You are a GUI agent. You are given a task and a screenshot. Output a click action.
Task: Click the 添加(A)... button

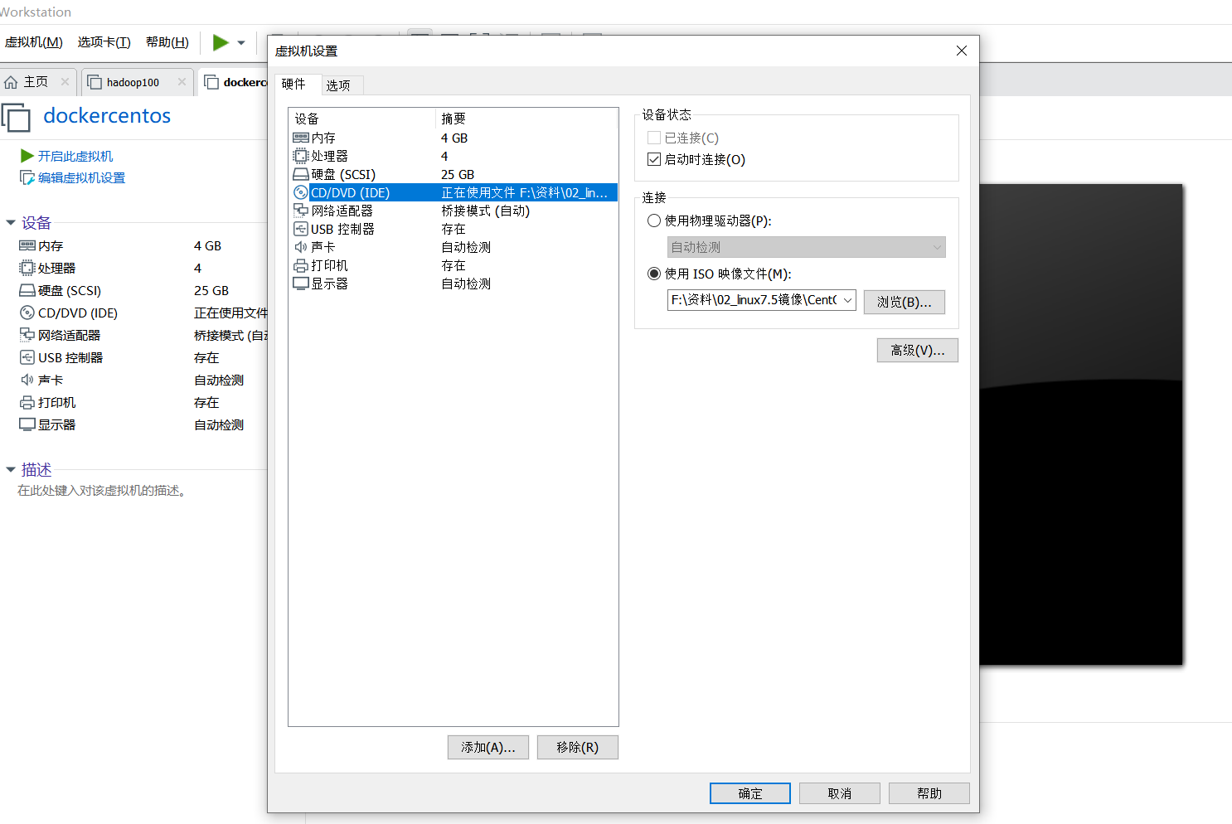pos(488,747)
